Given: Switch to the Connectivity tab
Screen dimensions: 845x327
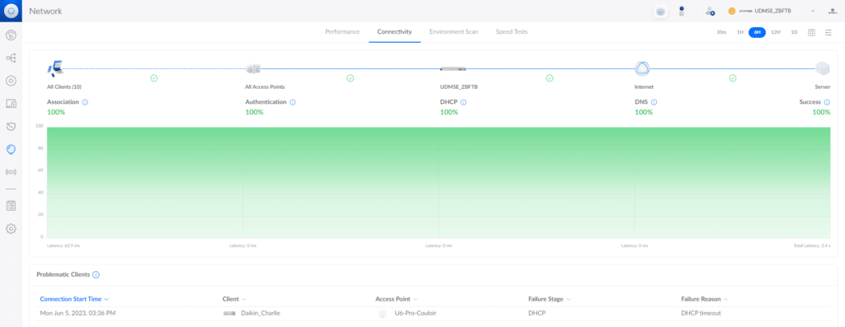Looking at the screenshot, I should pos(394,32).
